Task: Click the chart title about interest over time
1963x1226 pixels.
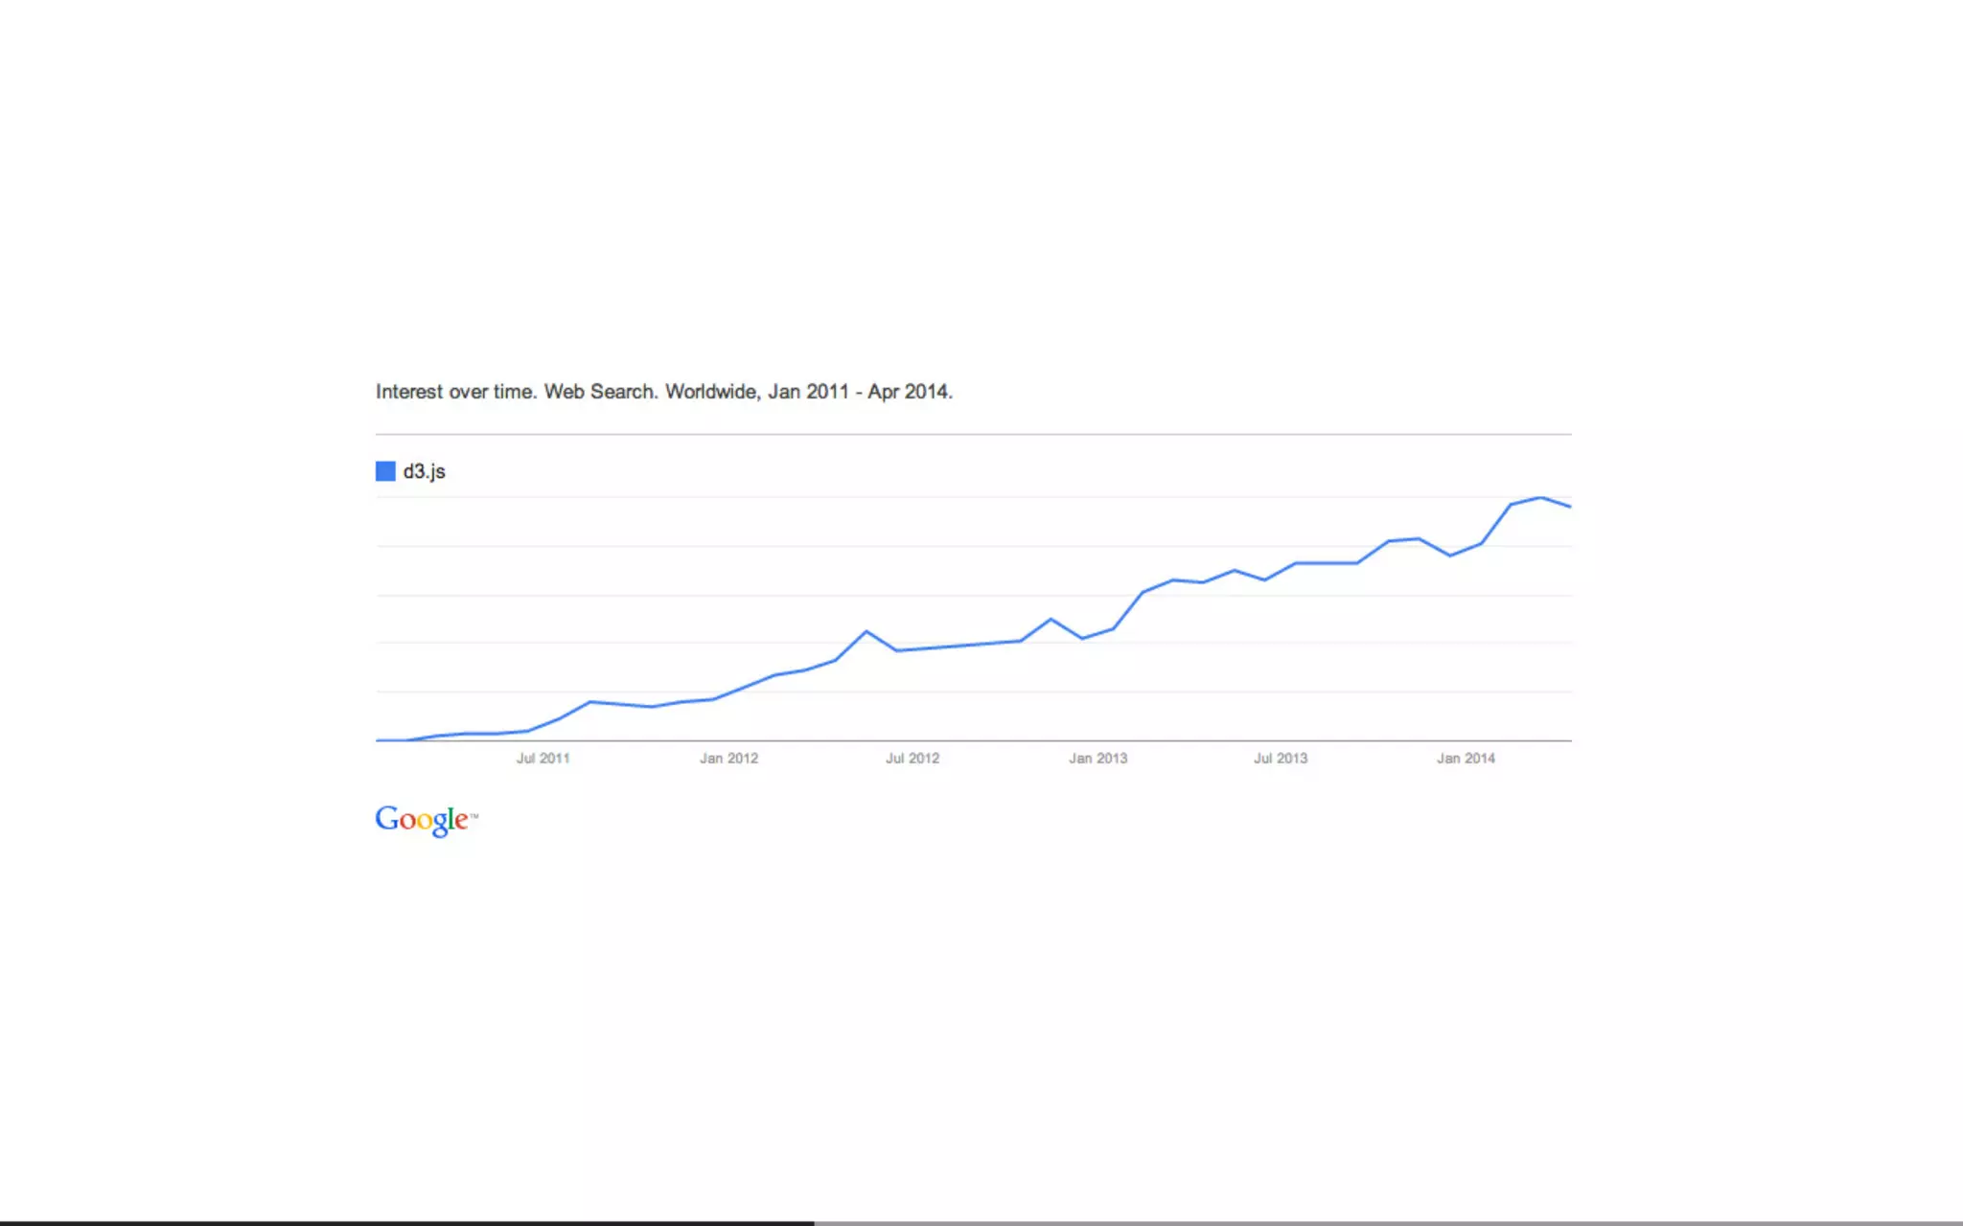Action: (x=663, y=392)
